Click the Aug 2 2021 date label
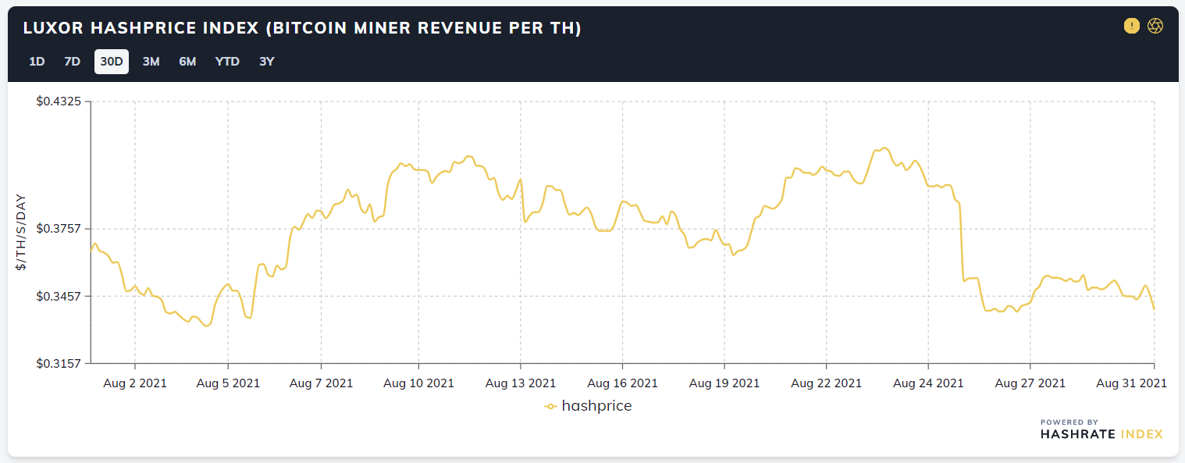This screenshot has width=1185, height=463. pyautogui.click(x=135, y=383)
